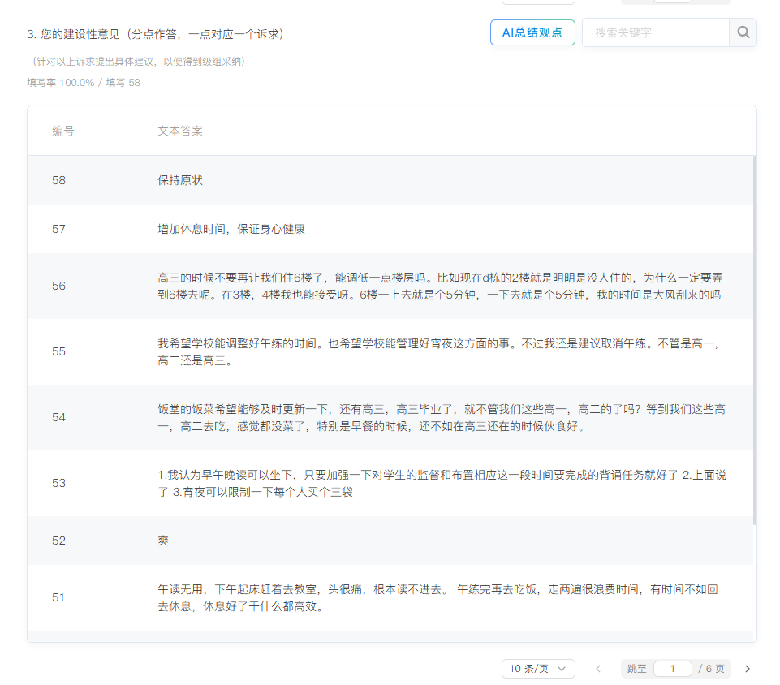The image size is (780, 685).
Task: Click the AI总结观点 button
Action: point(532,32)
